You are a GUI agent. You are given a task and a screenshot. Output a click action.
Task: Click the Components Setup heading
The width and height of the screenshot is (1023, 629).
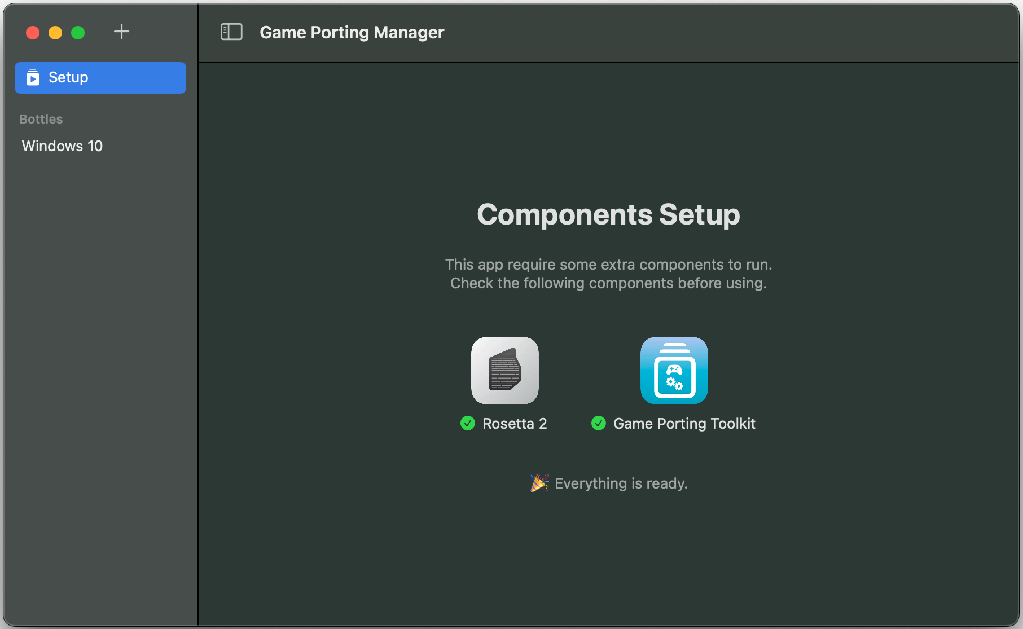tap(608, 214)
